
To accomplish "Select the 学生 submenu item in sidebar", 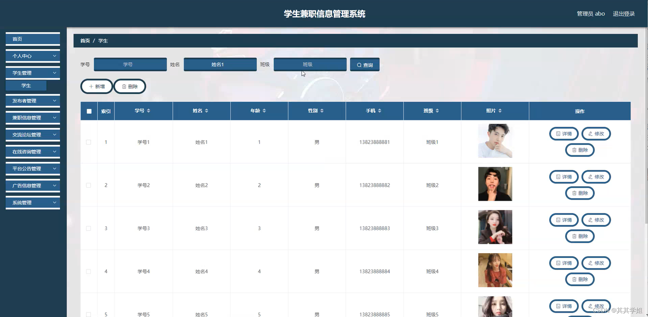I will coord(26,85).
